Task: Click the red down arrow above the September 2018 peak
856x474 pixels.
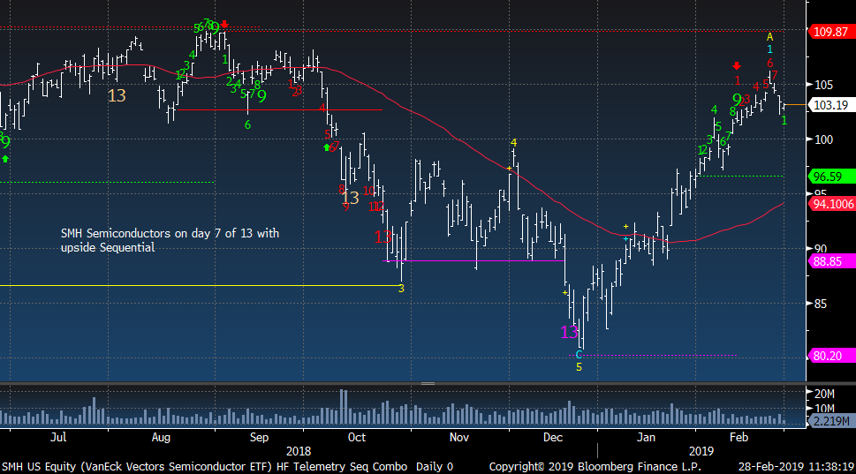Action: pos(224,25)
